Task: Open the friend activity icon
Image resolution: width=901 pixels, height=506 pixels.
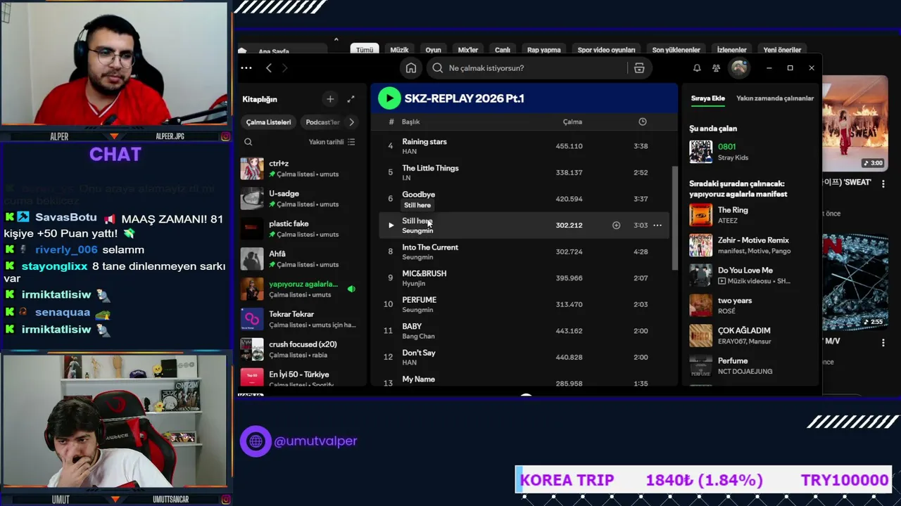Action: pos(716,68)
